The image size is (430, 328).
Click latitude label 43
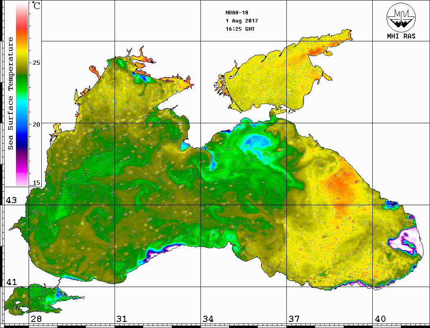[x=11, y=200]
